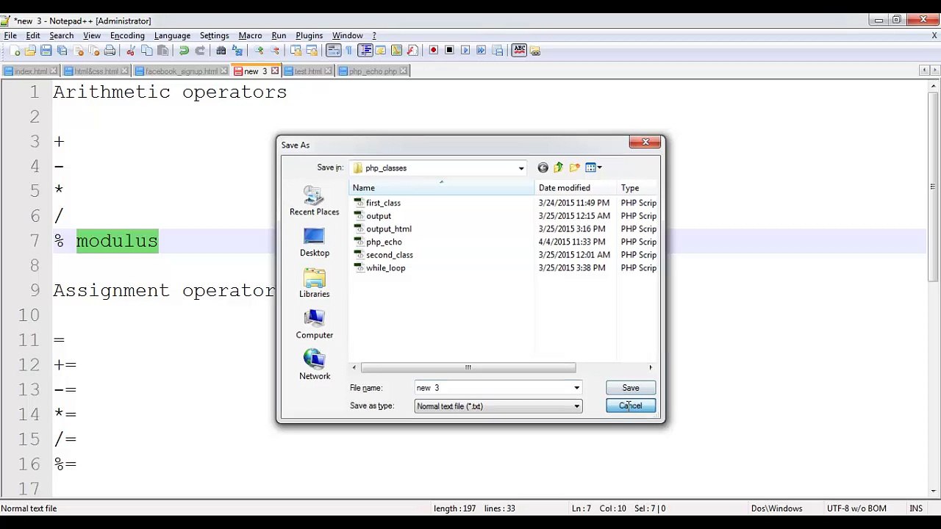Click the Open file toolbar icon
This screenshot has height=529, width=941.
point(30,51)
